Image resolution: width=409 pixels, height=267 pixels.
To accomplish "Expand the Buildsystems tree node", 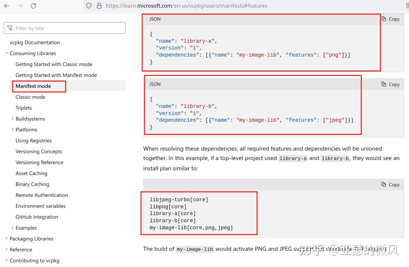I will click(x=12, y=119).
